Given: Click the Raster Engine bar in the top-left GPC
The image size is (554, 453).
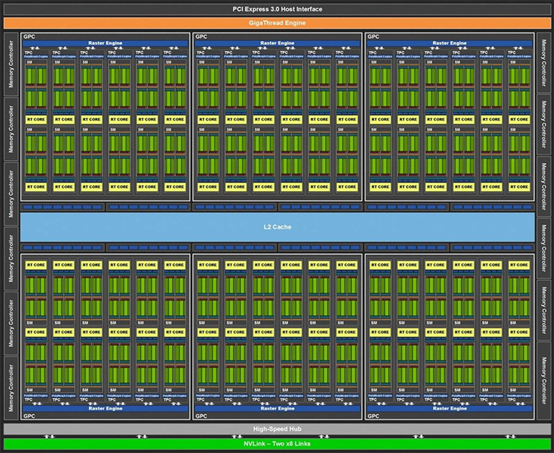Looking at the screenshot, I should (105, 43).
